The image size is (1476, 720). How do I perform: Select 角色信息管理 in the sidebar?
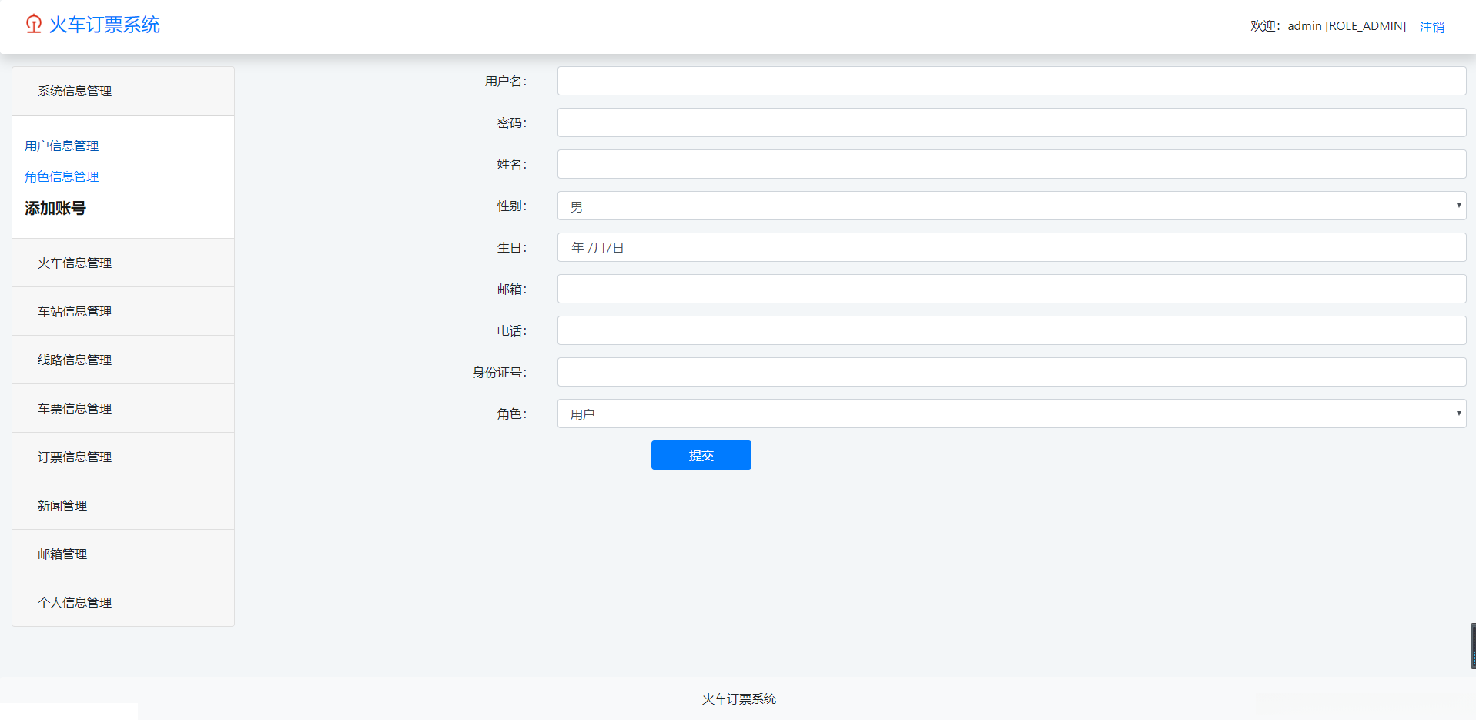(x=61, y=176)
